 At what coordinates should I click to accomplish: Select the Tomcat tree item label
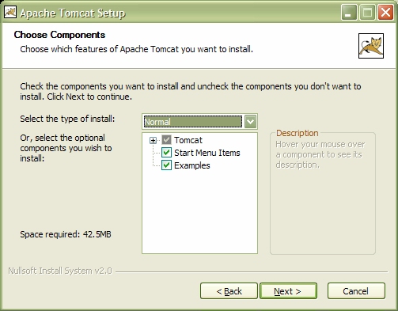click(x=188, y=140)
